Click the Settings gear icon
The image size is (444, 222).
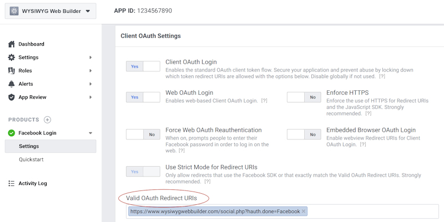coord(11,58)
